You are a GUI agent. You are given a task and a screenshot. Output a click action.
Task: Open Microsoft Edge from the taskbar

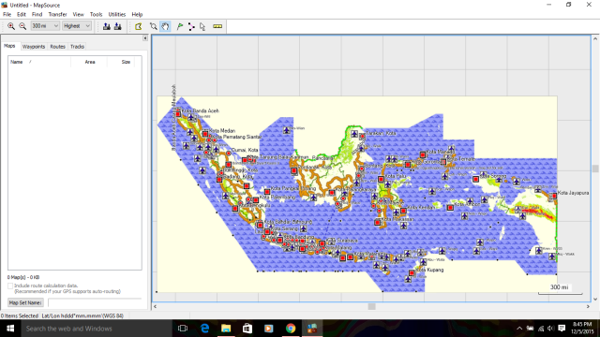point(204,329)
